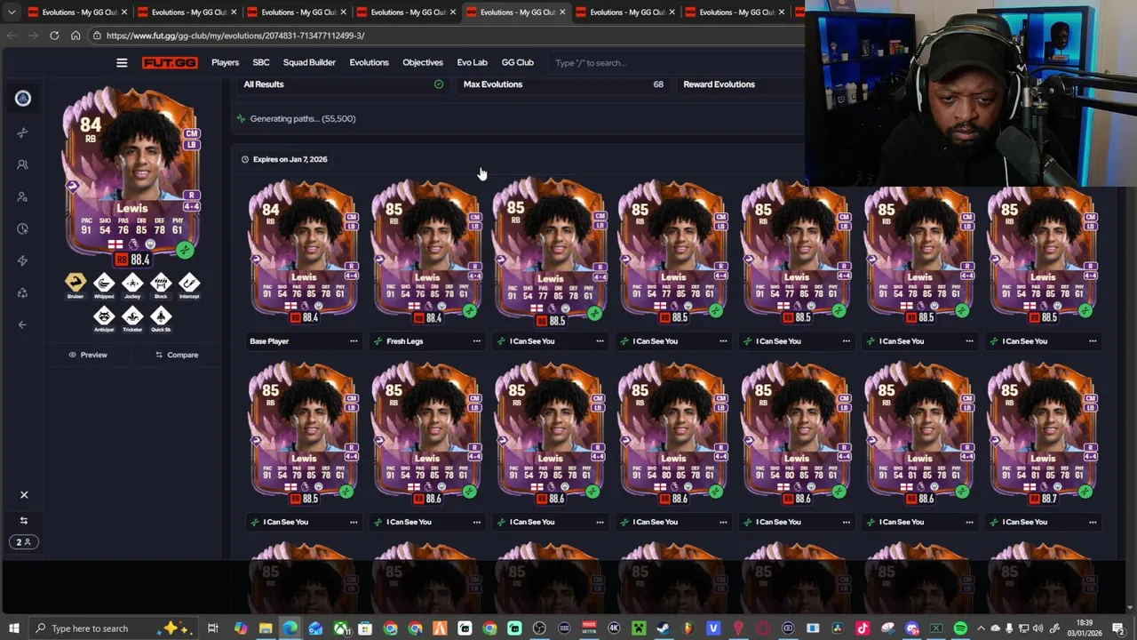Open the evolutions arrows sidebar icon
Image resolution: width=1137 pixels, height=640 pixels.
point(23,132)
